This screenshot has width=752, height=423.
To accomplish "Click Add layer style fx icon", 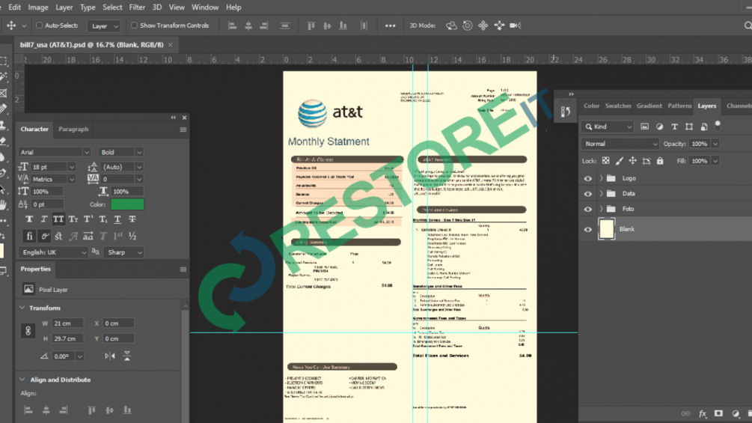I will tap(703, 414).
